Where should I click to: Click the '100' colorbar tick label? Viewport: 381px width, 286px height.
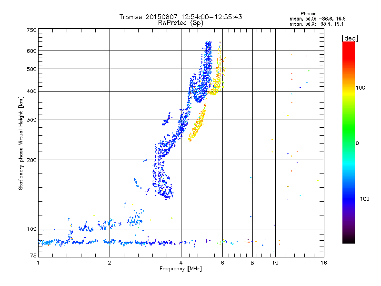[361, 88]
